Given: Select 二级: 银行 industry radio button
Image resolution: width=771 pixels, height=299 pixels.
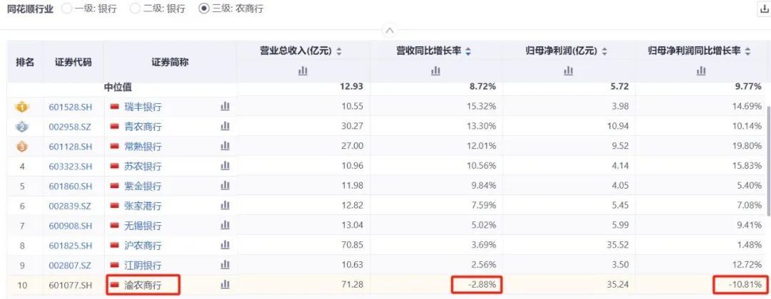Looking at the screenshot, I should click(135, 9).
